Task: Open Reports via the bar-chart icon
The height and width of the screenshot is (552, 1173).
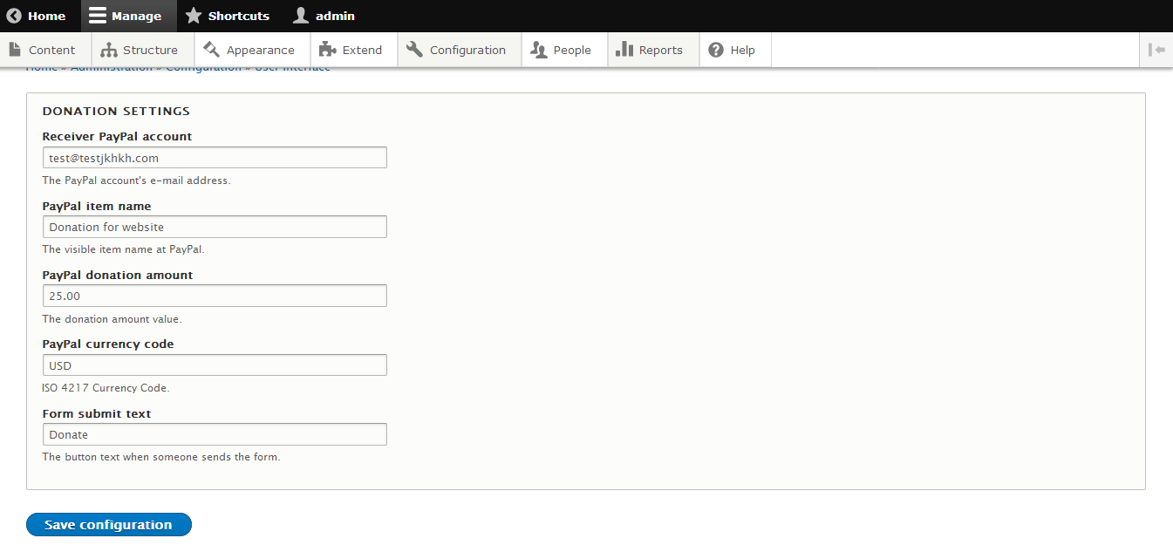Action: [624, 50]
